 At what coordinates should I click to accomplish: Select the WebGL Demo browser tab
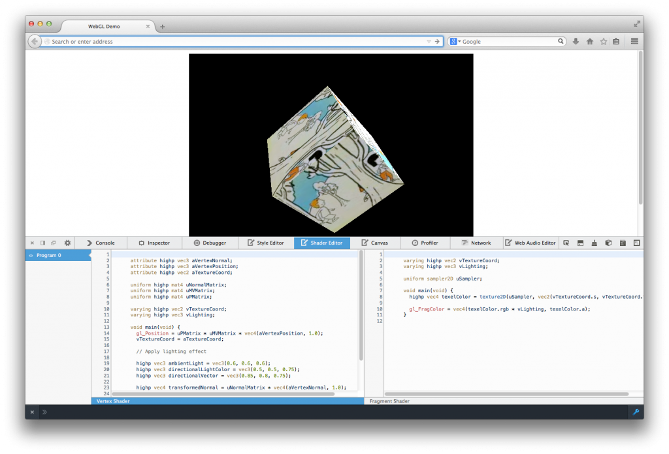pos(104,26)
